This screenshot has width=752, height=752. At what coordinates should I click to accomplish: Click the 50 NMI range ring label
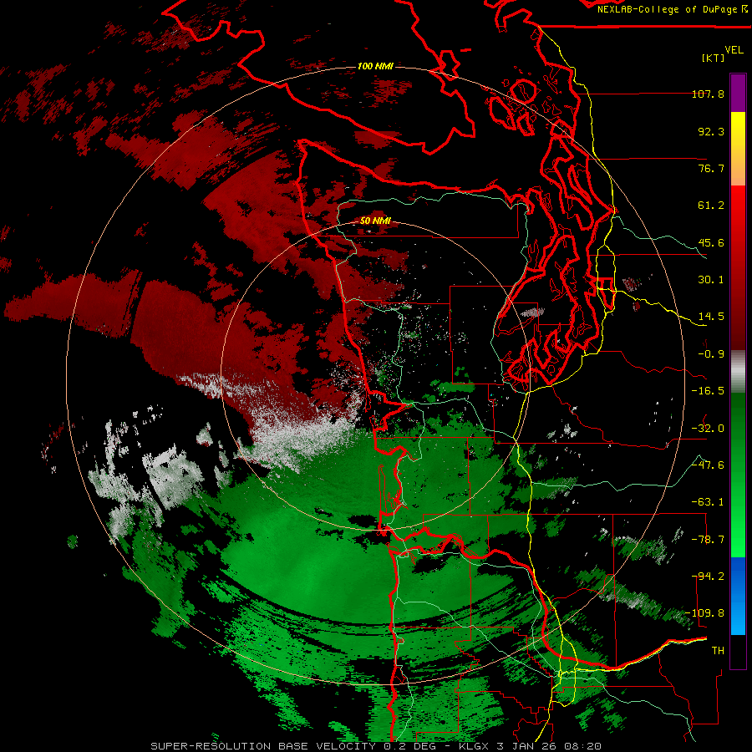[375, 221]
